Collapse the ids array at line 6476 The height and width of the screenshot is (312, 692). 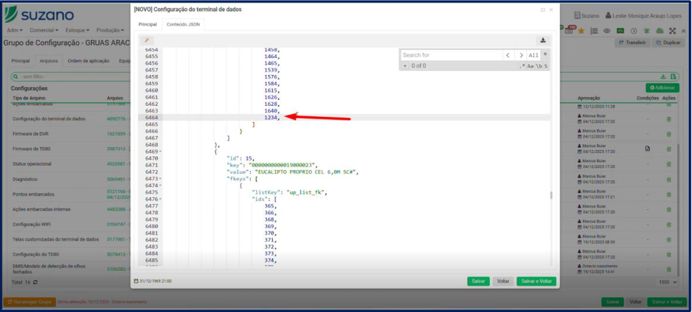click(x=160, y=200)
